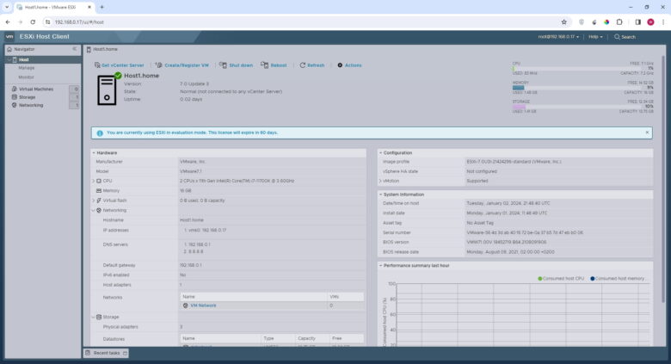This screenshot has width=671, height=364.
Task: Collapse the Networking section in Hardware
Action: (93, 210)
